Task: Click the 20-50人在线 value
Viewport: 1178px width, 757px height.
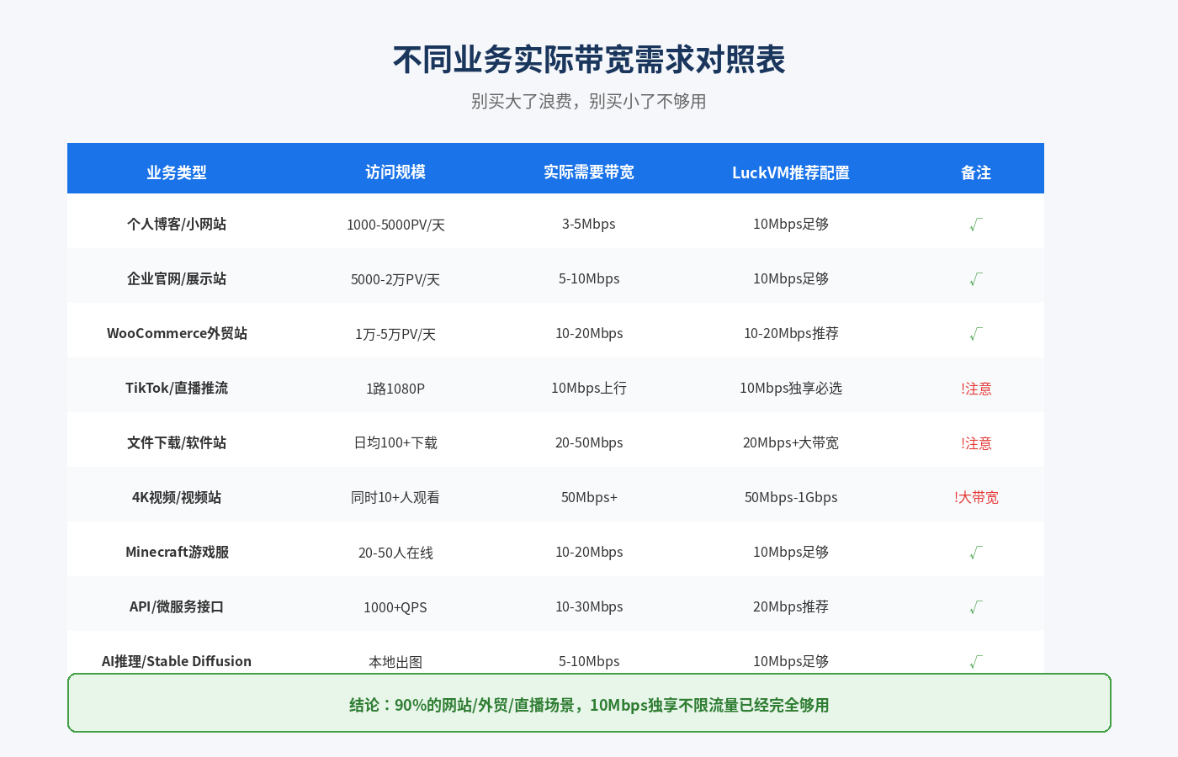Action: click(395, 553)
